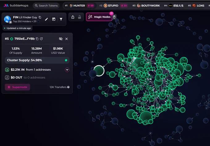
Task: Click the bubblemaps logo
Action: pos(16,6)
